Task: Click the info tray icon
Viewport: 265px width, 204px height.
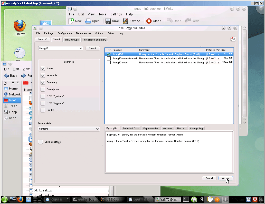Action: [225, 200]
